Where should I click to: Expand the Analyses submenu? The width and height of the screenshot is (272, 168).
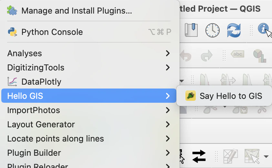tap(89, 53)
